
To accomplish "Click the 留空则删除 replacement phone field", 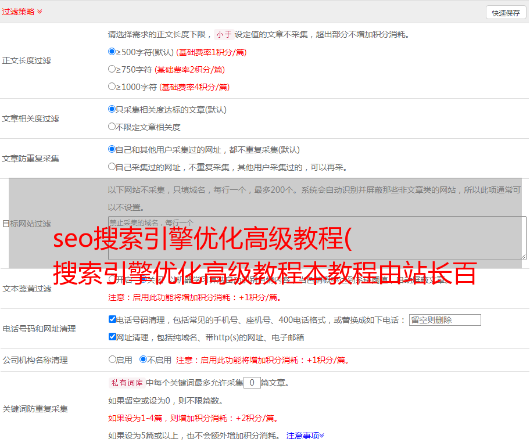I will (445, 320).
